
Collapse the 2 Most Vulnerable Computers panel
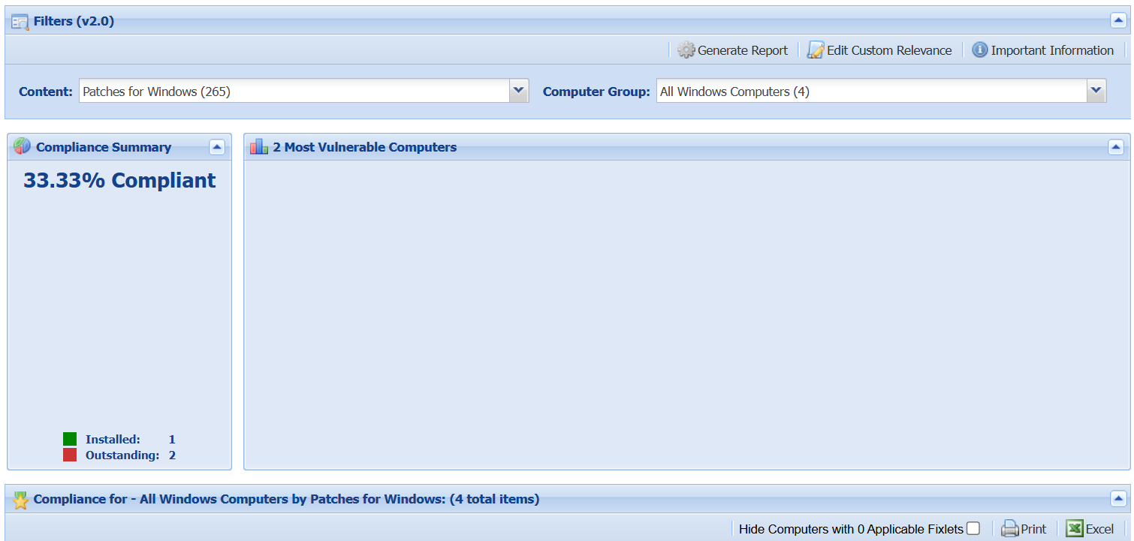click(x=1115, y=147)
